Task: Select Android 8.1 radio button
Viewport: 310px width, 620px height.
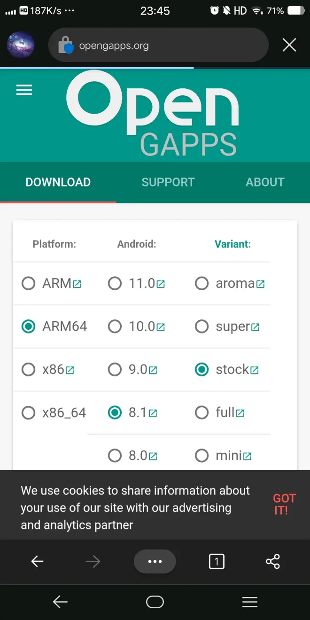Action: point(115,413)
